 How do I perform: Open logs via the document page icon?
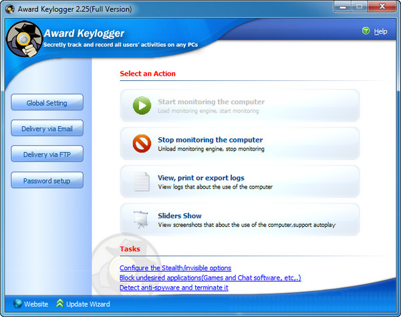(x=141, y=181)
